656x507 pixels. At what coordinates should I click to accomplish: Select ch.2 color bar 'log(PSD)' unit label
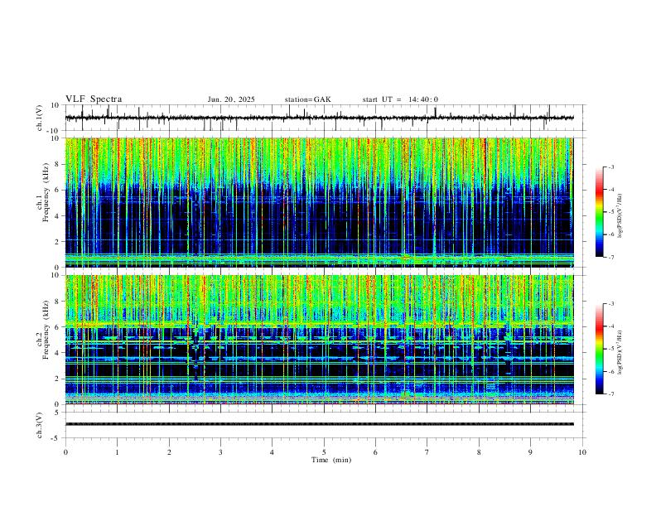(620, 353)
